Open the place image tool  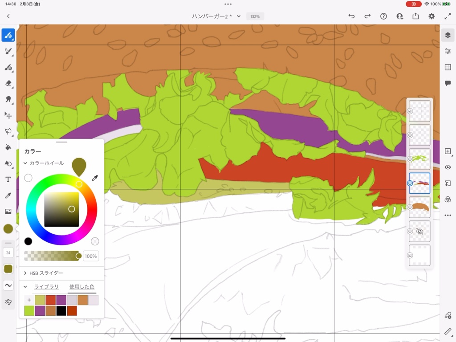point(8,212)
